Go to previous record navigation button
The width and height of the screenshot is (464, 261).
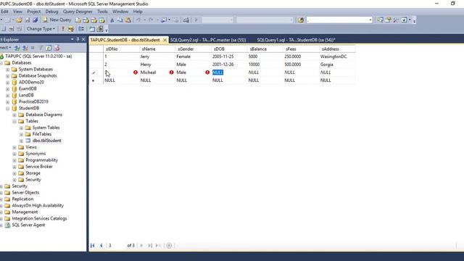101,245
